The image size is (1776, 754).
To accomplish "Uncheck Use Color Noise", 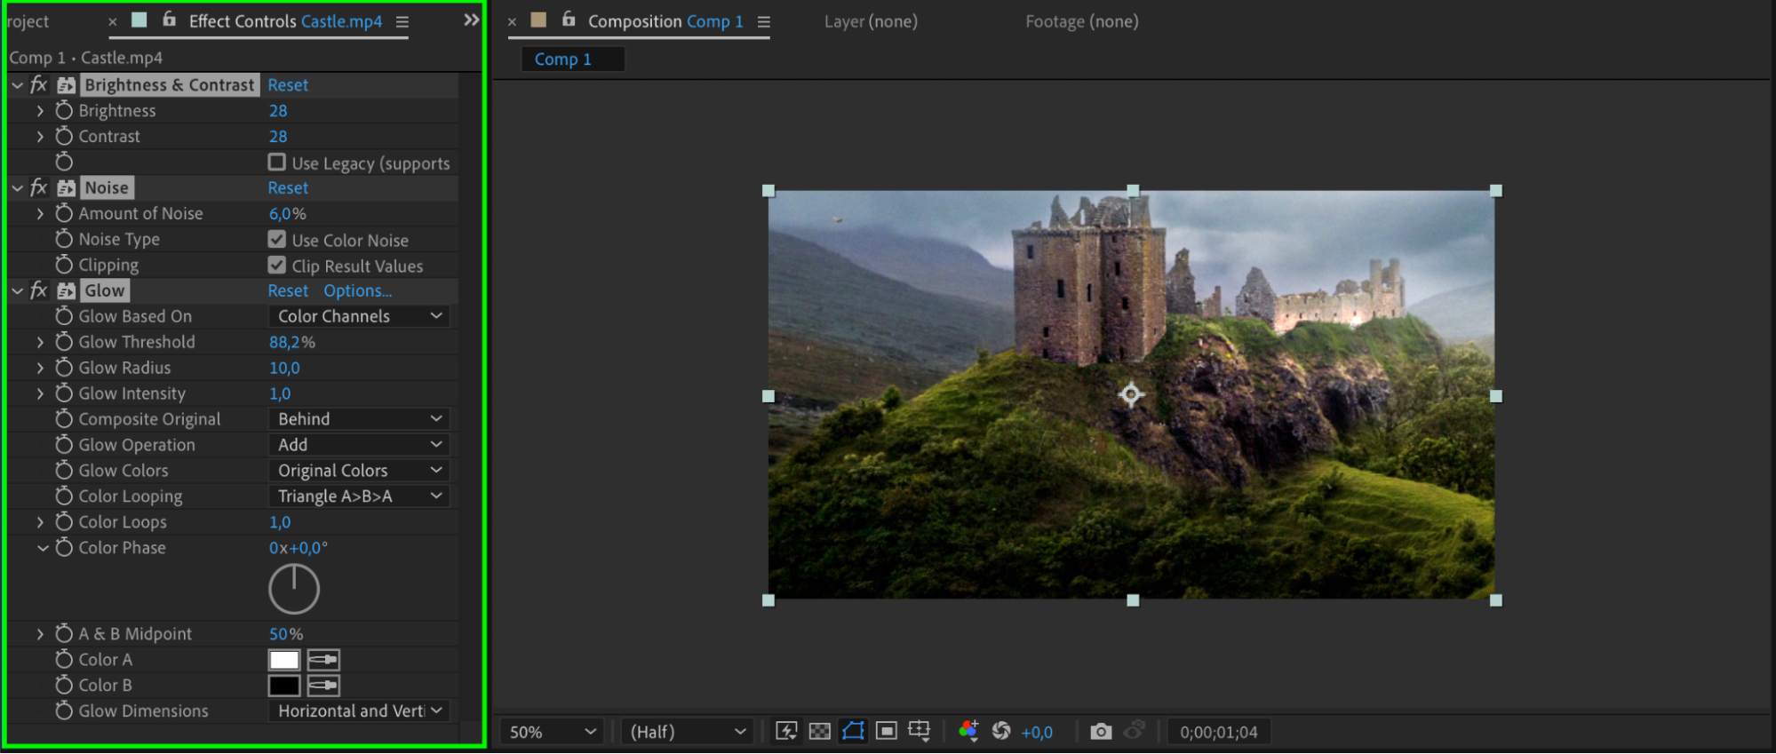I will click(x=277, y=240).
